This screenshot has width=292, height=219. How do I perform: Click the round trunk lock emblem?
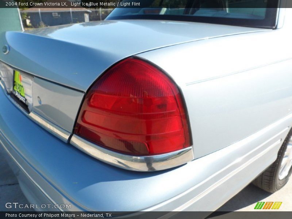point(5,49)
